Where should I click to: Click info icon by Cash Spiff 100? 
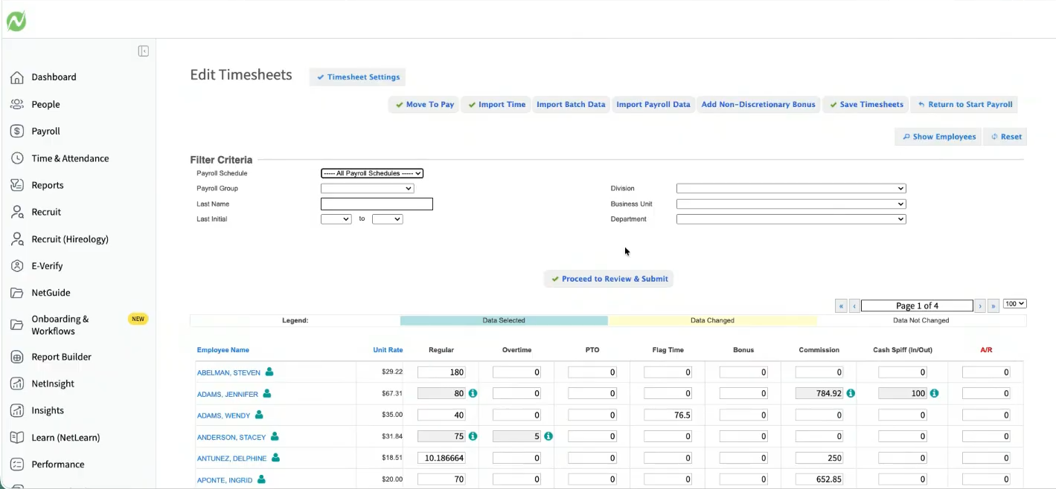coord(934,393)
